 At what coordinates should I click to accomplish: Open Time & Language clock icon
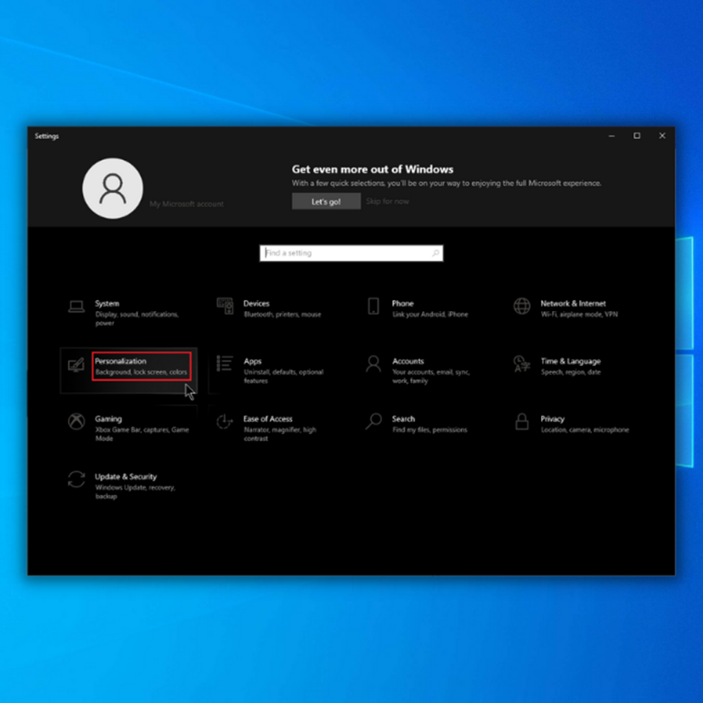point(522,364)
